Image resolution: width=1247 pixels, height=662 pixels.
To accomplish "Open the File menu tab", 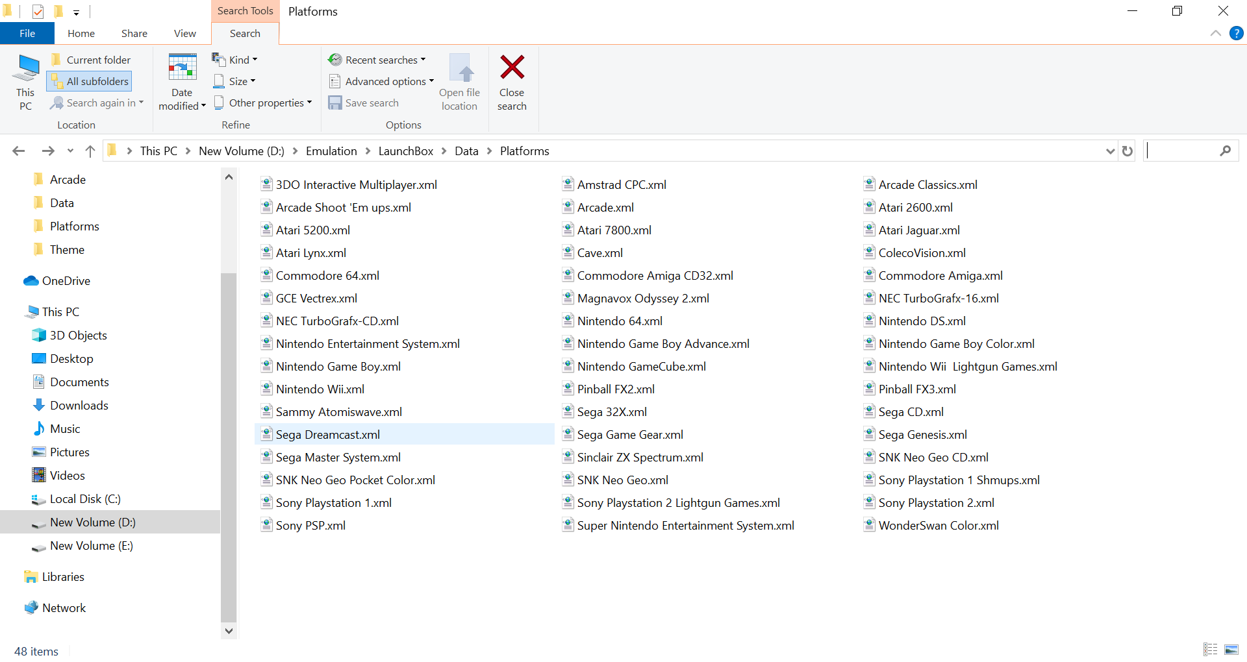I will click(27, 33).
